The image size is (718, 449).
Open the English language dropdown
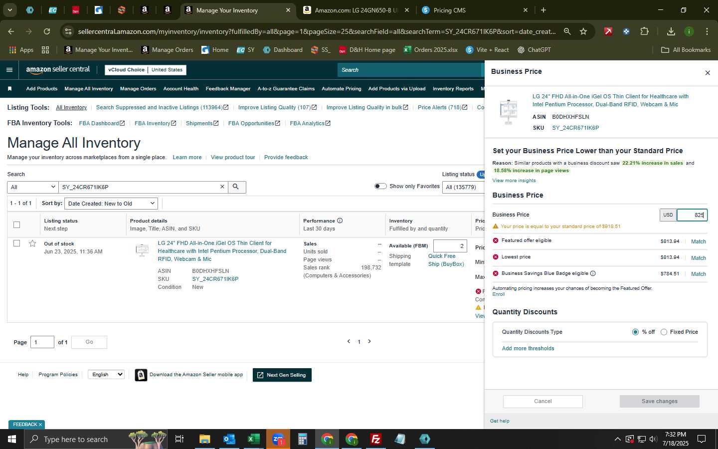pos(106,374)
